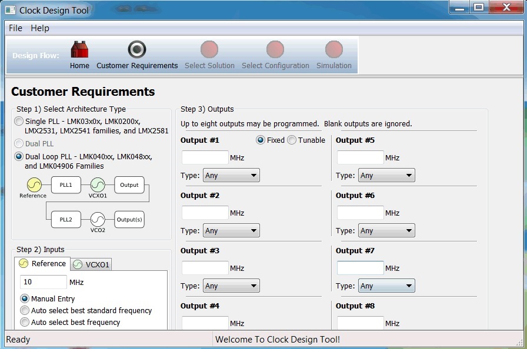Click the Step 1) Select Architecture Type label
527x349 pixels.
point(71,109)
